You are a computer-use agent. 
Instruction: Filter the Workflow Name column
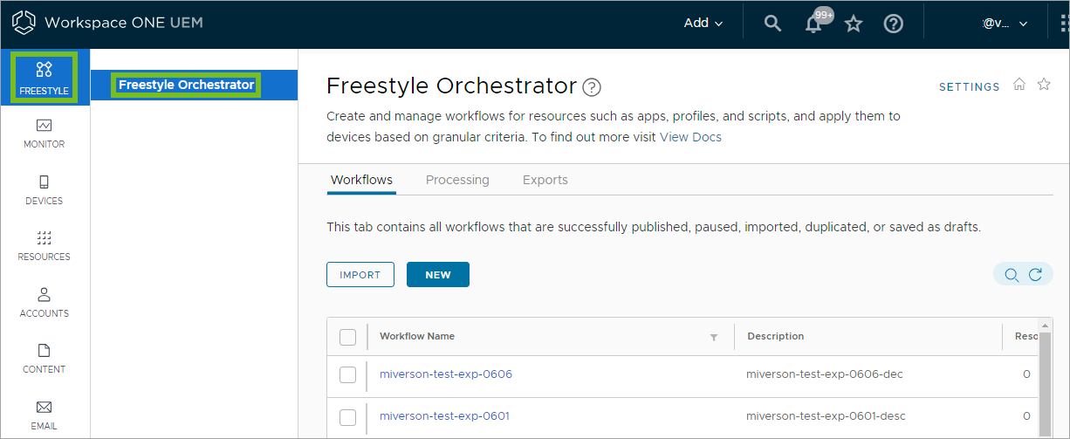(714, 337)
